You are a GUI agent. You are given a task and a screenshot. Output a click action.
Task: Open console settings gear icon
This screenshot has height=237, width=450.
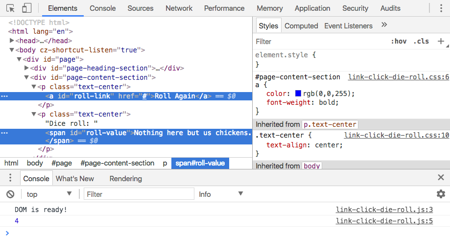pyautogui.click(x=441, y=194)
